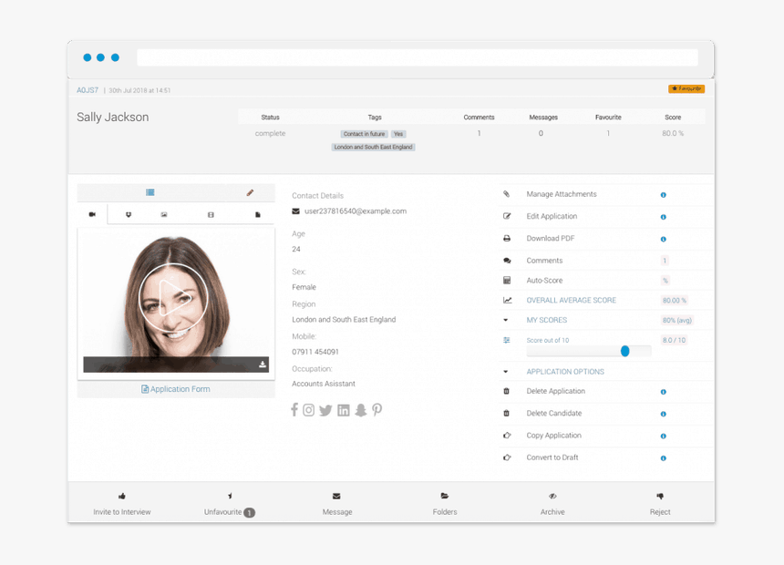The width and height of the screenshot is (784, 565).
Task: Click trash icon for Delete Candidate
Action: click(507, 414)
